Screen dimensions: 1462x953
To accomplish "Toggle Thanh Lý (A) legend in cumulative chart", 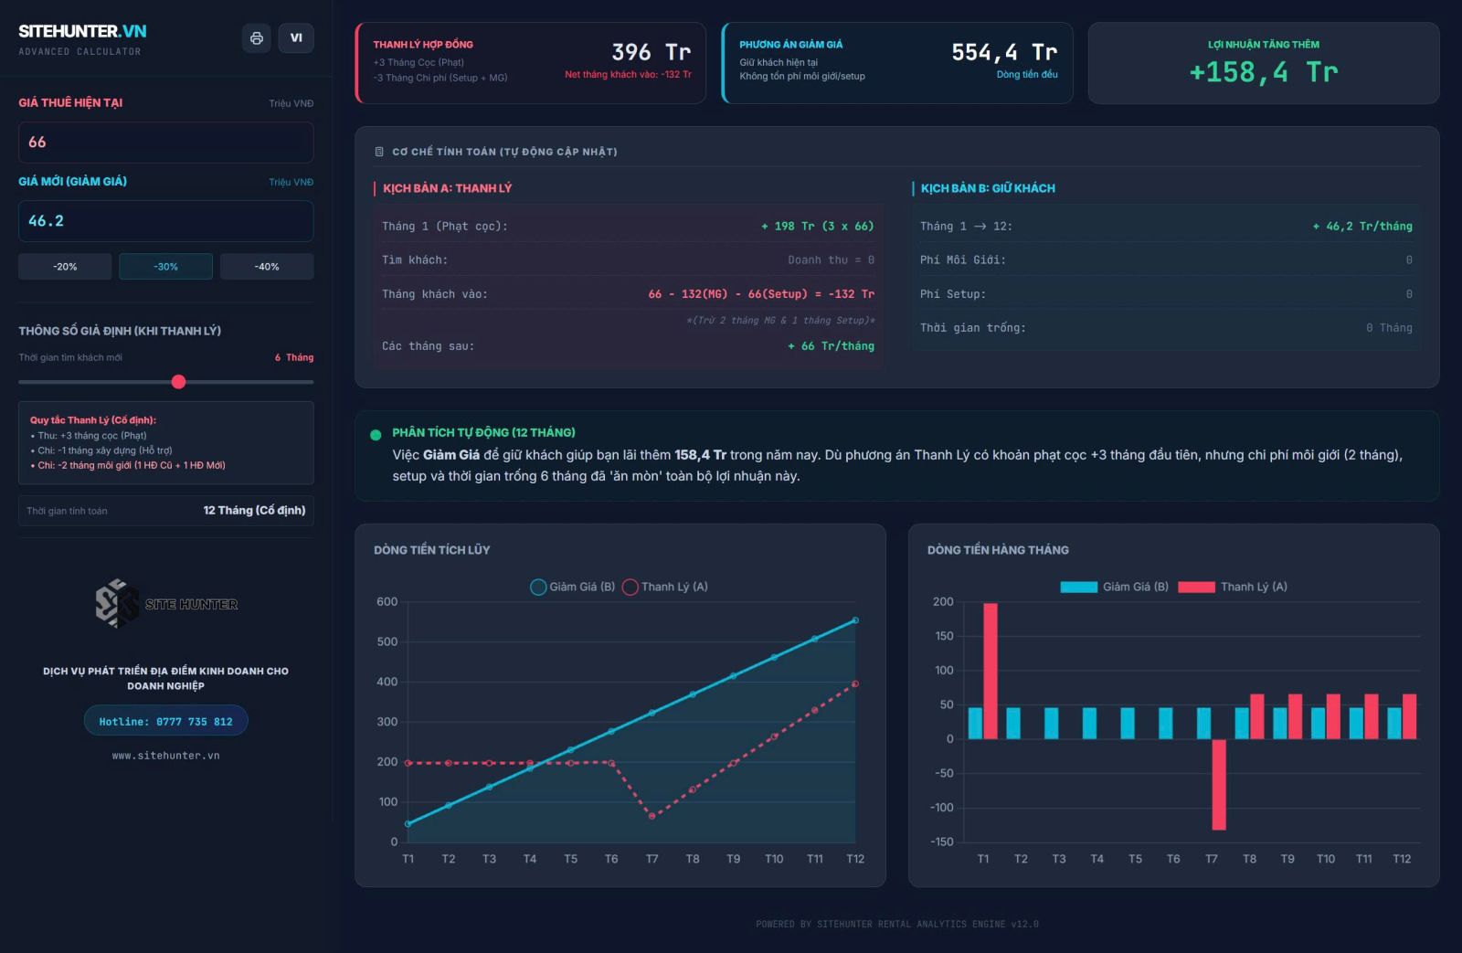I will (664, 587).
